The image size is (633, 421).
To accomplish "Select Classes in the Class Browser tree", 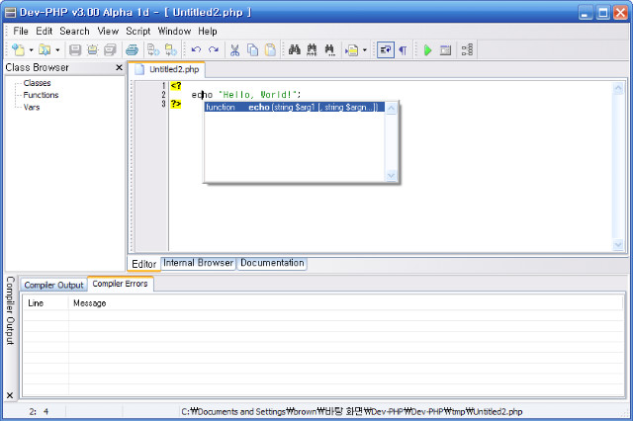I will coord(37,83).
